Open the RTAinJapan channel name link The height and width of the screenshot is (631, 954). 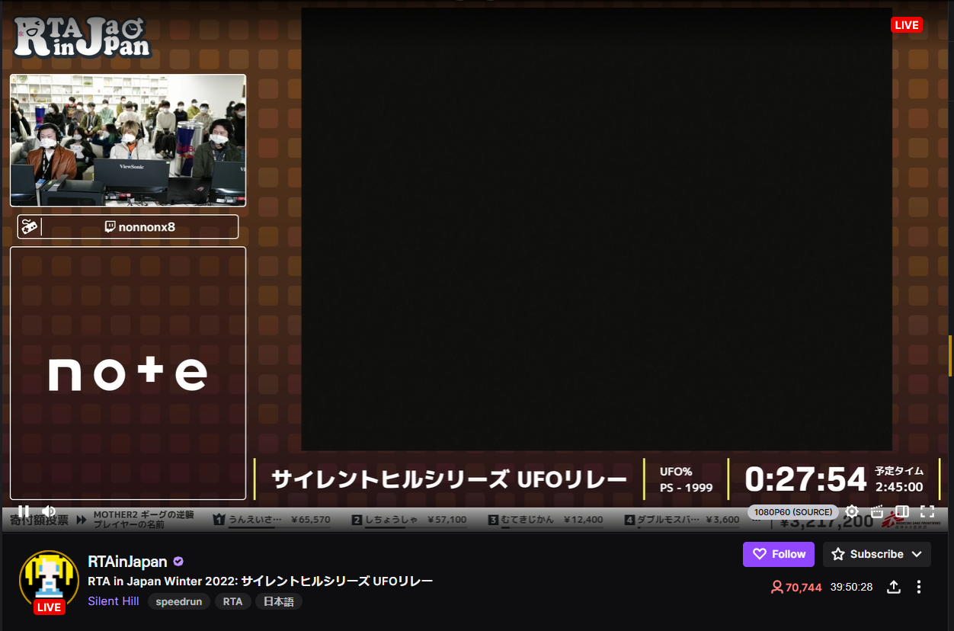tap(127, 562)
